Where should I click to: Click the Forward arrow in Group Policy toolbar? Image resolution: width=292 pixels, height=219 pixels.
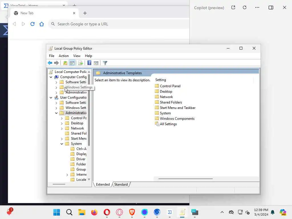tap(56, 63)
